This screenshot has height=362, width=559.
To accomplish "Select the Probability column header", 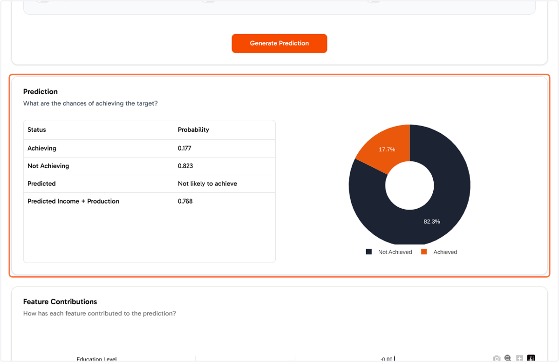I will [x=193, y=130].
